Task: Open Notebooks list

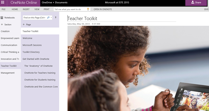Action: tap(8, 18)
